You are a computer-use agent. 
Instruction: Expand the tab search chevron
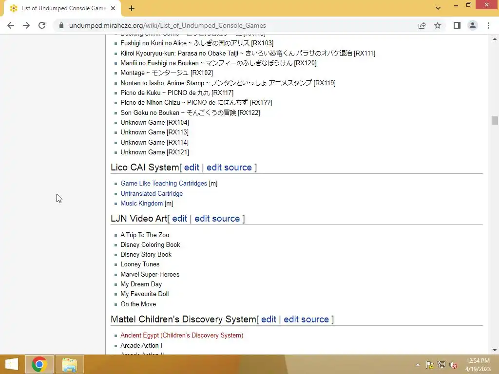[438, 8]
